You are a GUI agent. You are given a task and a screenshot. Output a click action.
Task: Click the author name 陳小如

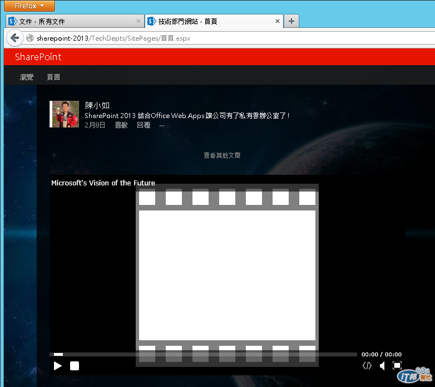(97, 105)
